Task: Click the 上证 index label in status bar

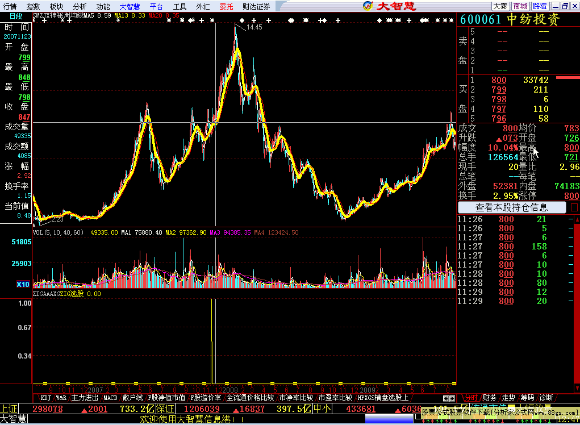Action: click(9, 409)
